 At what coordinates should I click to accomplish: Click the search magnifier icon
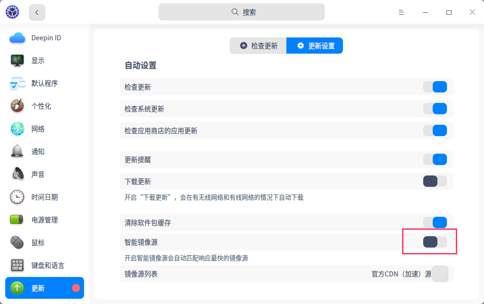click(235, 12)
